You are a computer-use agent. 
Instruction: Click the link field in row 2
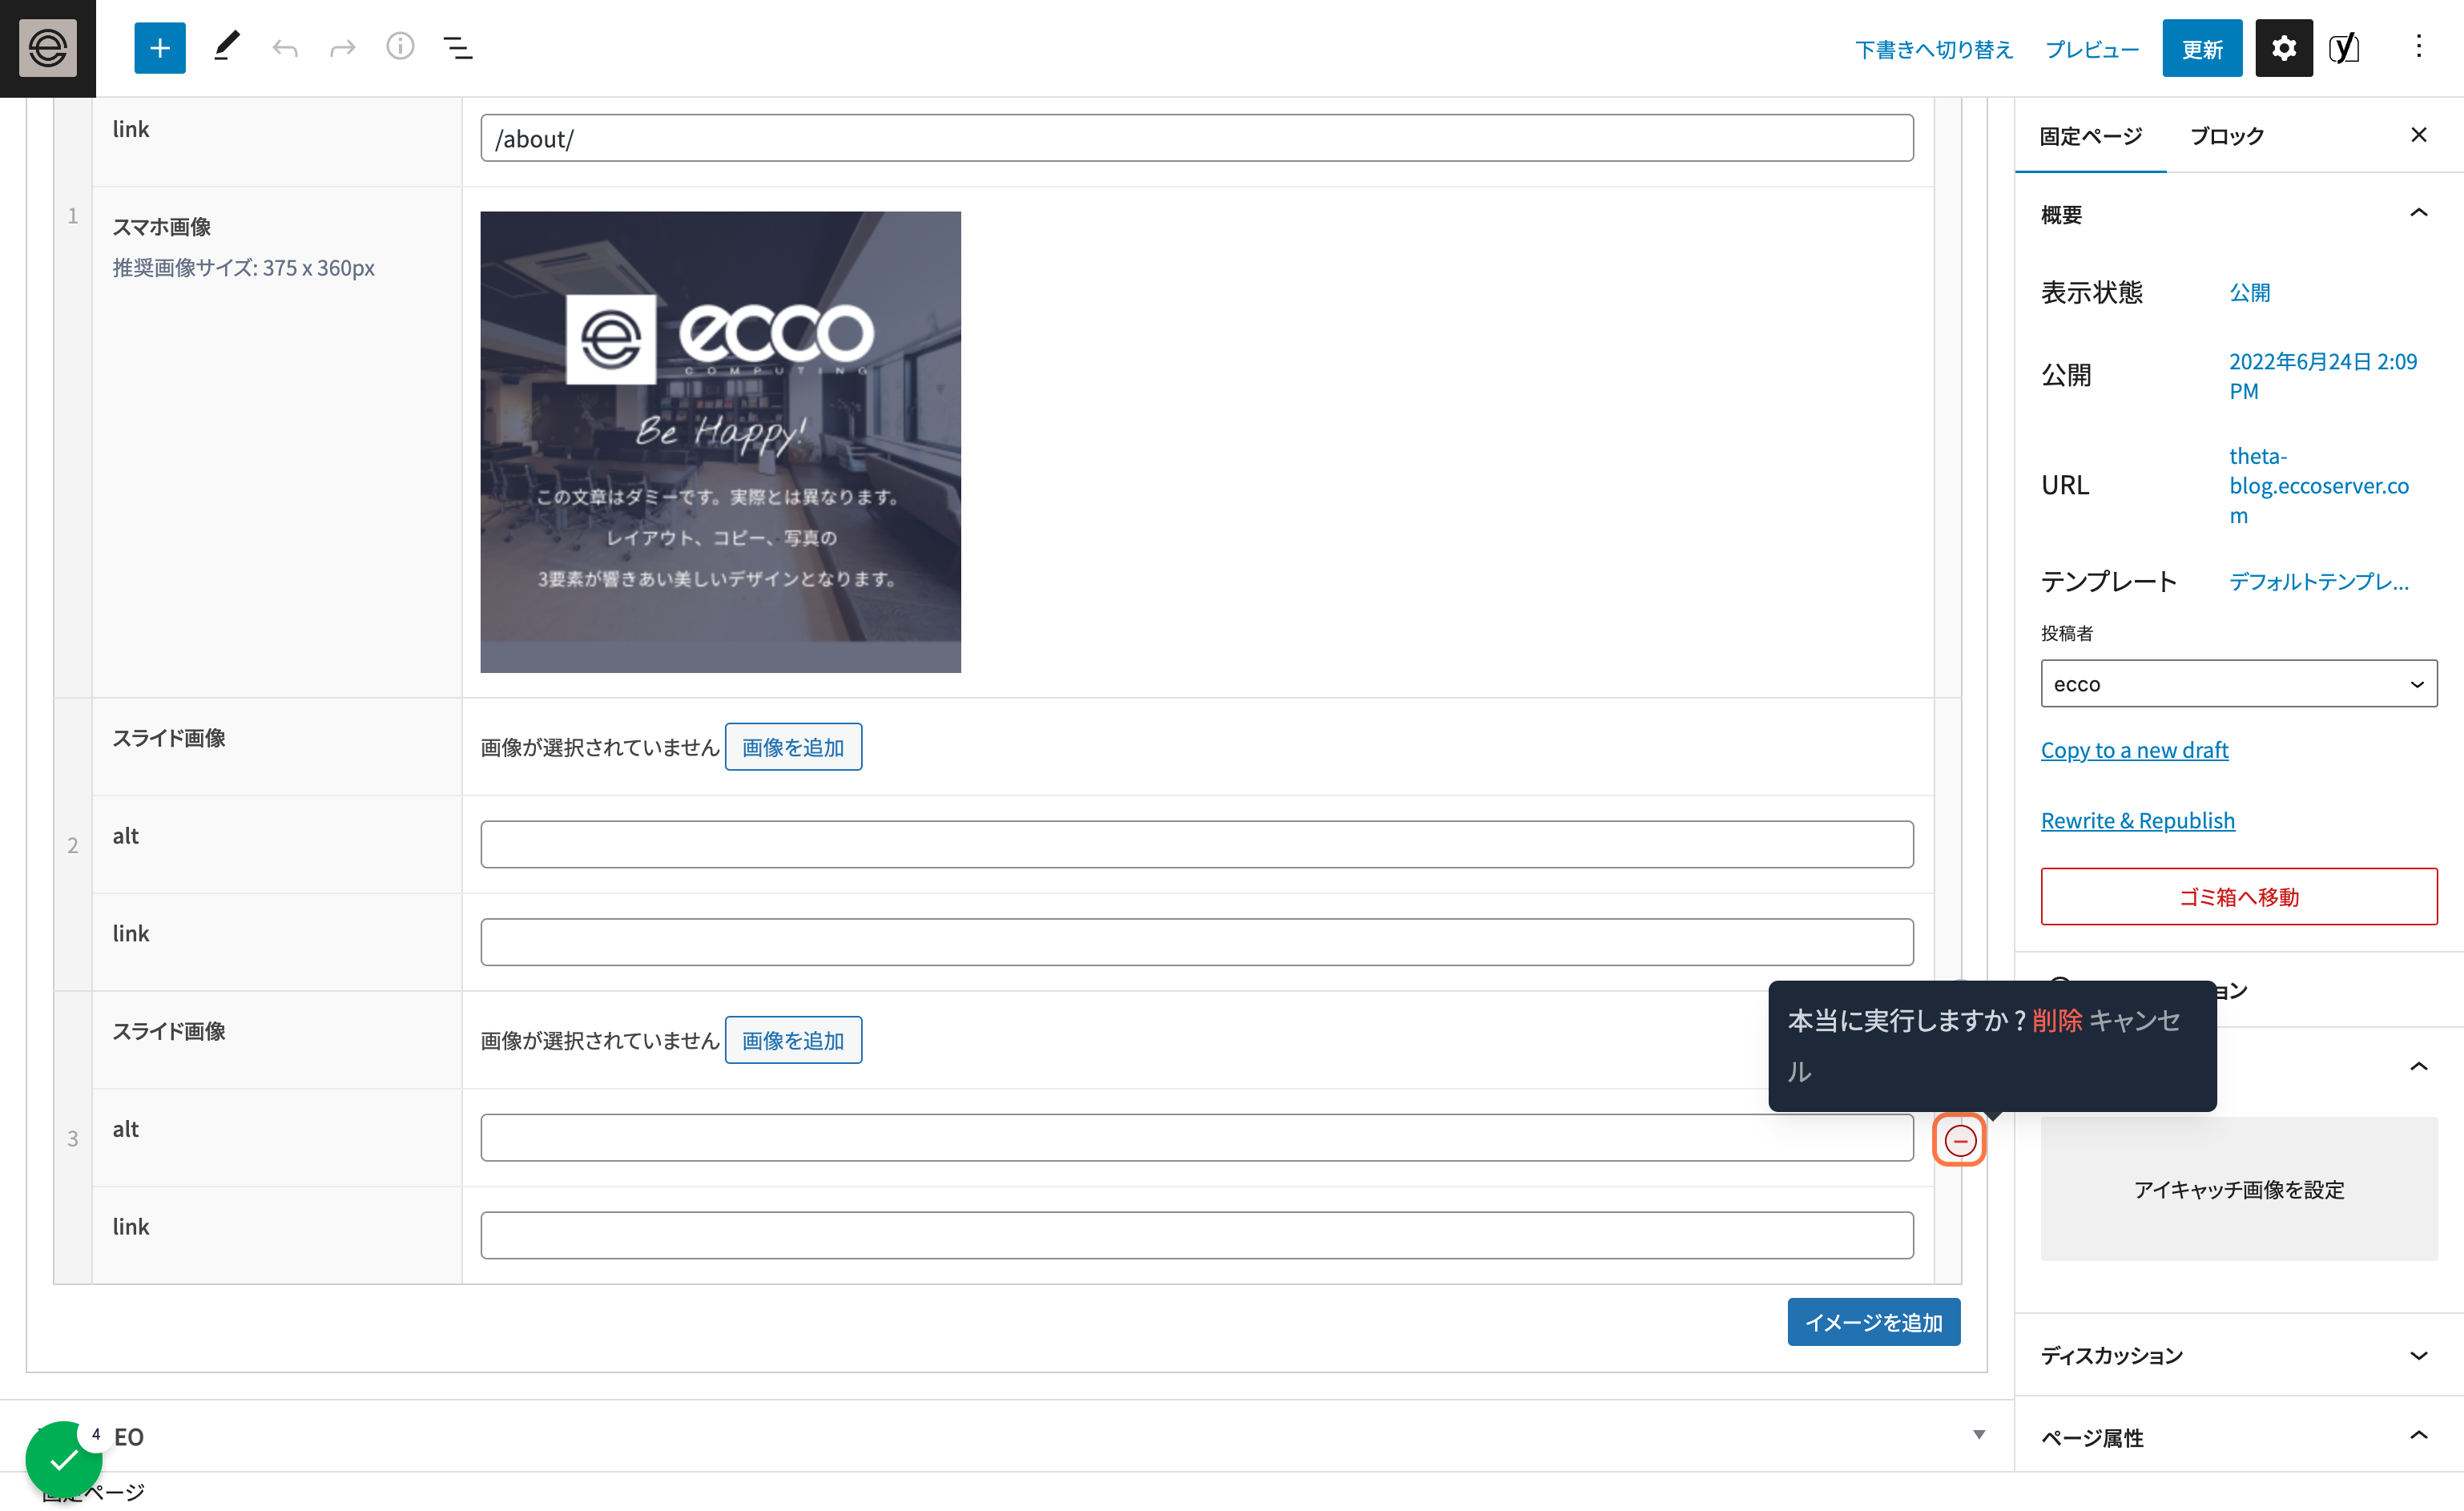point(1196,942)
